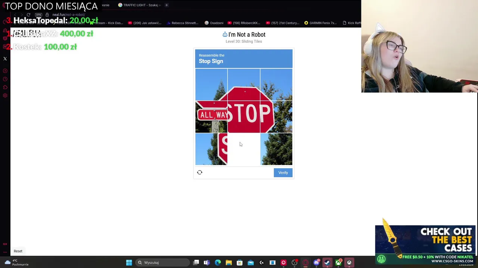Reload the page with the refresh icon

click(28, 15)
